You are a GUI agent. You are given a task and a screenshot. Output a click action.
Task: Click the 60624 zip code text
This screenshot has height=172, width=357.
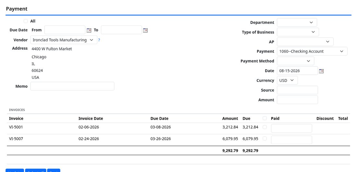[37, 71]
